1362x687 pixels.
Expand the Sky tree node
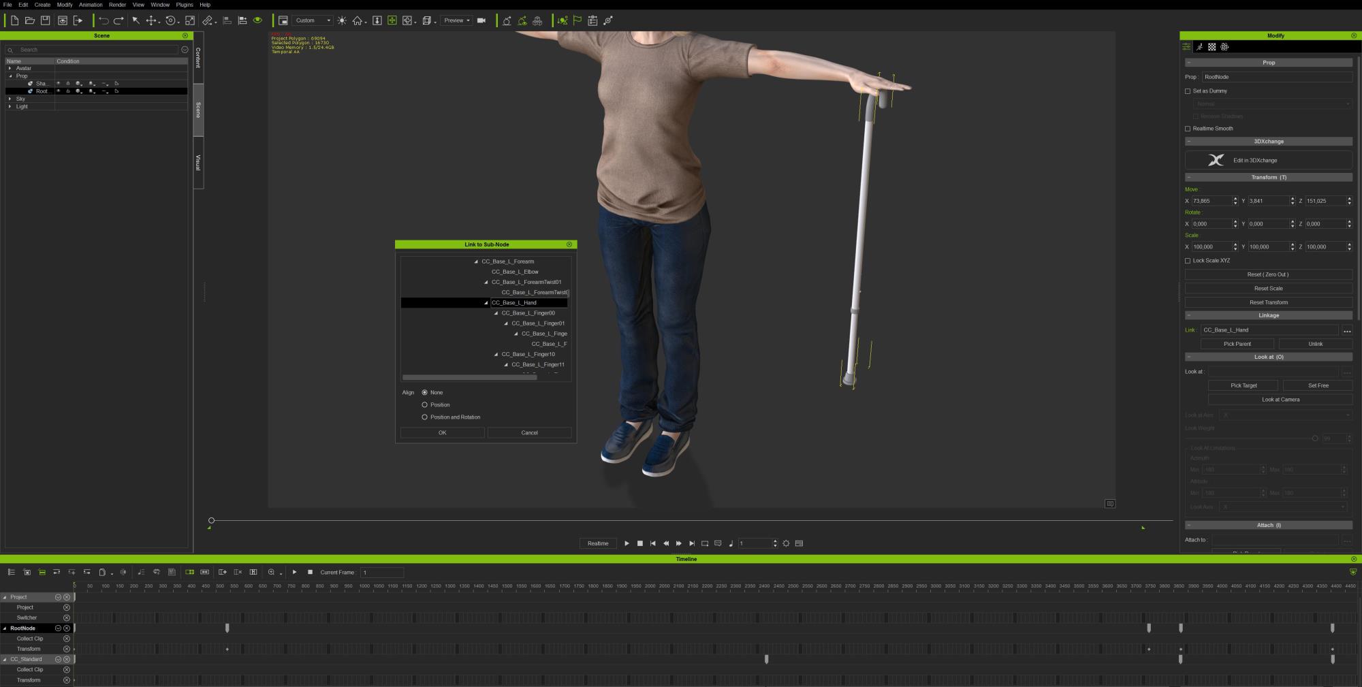tap(10, 99)
